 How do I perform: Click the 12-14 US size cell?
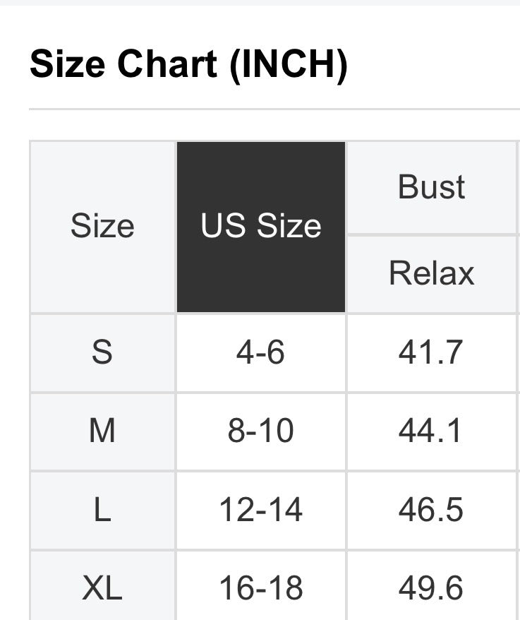(260, 510)
